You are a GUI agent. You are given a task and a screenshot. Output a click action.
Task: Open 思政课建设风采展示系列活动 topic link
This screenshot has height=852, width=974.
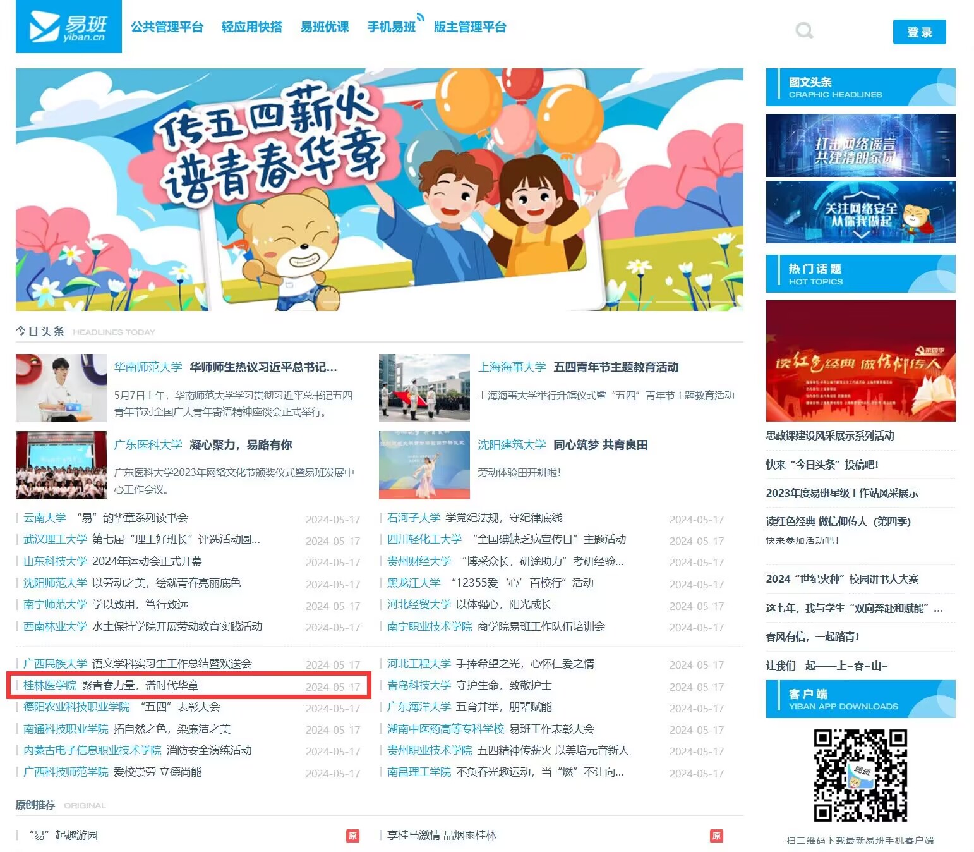tap(830, 435)
